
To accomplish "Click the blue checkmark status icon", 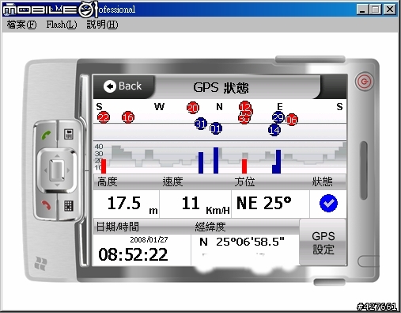I will 328,204.
